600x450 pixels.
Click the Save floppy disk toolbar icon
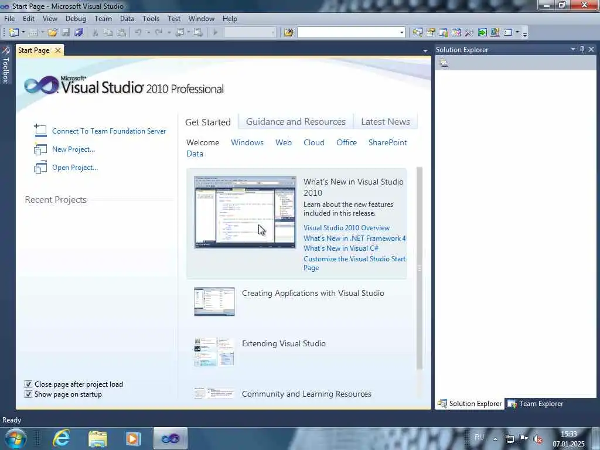point(66,33)
